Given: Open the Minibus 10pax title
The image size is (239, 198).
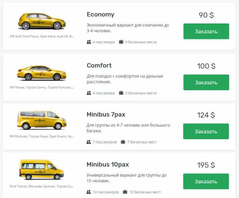Looking at the screenshot, I should click(x=108, y=164).
